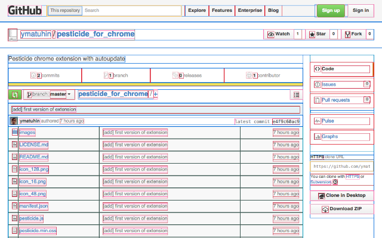
Task: Click the help icon next to Subversion
Action: [x=335, y=182]
